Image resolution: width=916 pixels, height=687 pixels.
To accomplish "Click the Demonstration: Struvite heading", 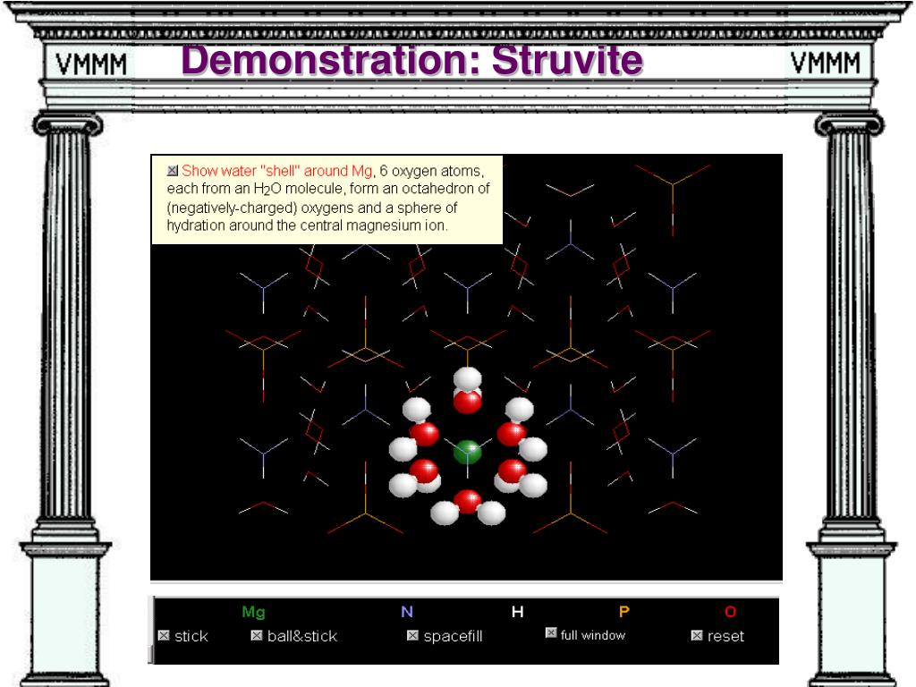I will pyautogui.click(x=411, y=60).
